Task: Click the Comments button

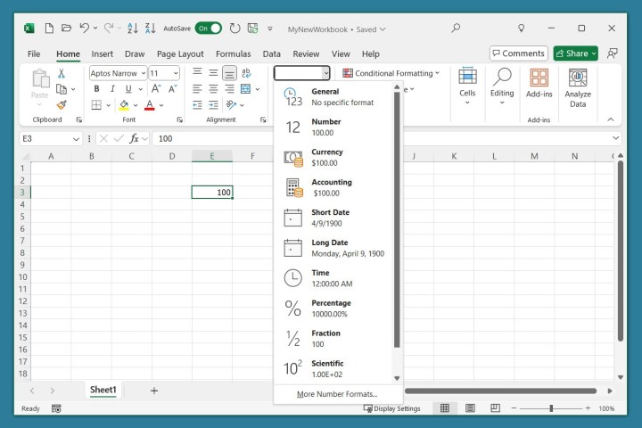Action: tap(518, 53)
